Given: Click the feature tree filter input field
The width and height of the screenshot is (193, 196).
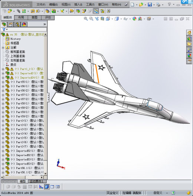Looking at the screenshot, I should 27,30.
